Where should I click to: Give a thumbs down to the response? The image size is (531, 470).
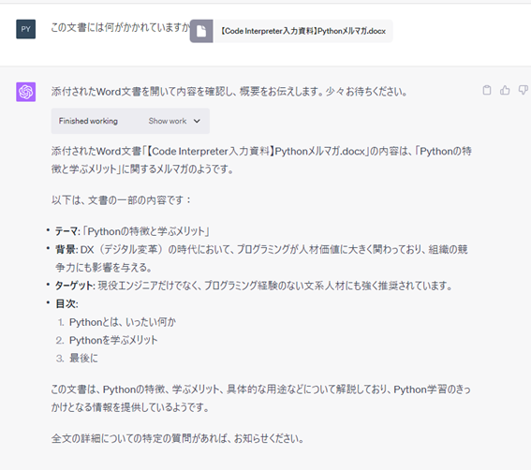[523, 90]
